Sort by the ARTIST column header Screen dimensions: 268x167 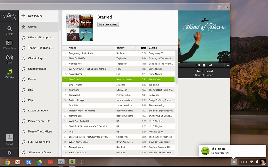coord(125,48)
